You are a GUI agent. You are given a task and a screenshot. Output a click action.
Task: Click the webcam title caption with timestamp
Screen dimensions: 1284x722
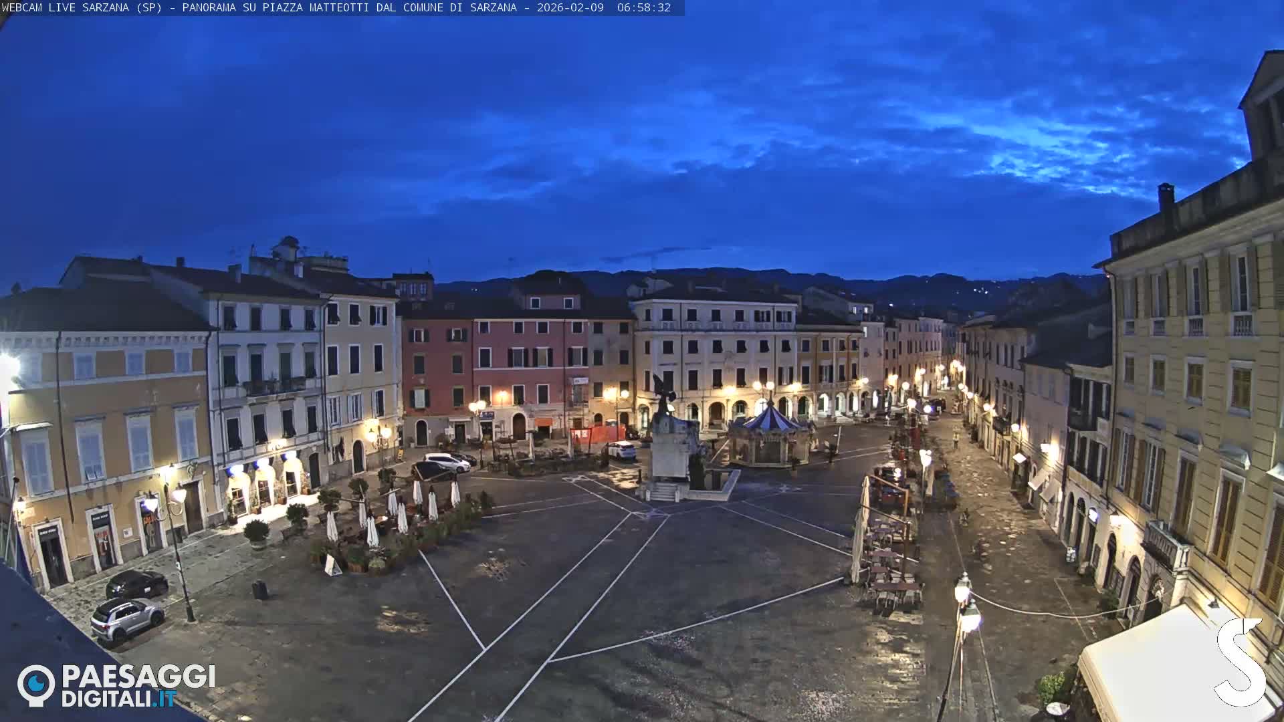336,7
